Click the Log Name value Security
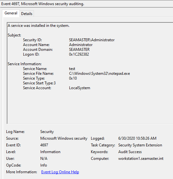The image size is (173, 179). (47, 132)
